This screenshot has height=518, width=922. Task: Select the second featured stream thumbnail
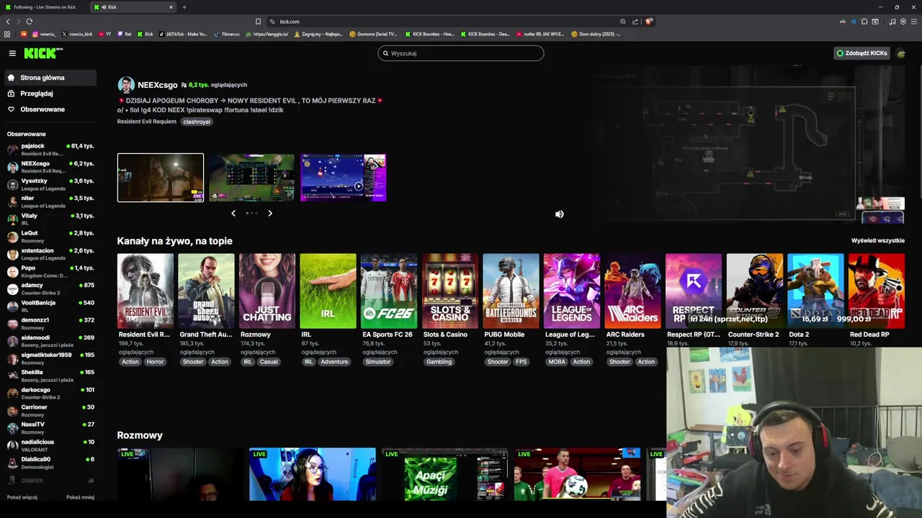(x=251, y=178)
